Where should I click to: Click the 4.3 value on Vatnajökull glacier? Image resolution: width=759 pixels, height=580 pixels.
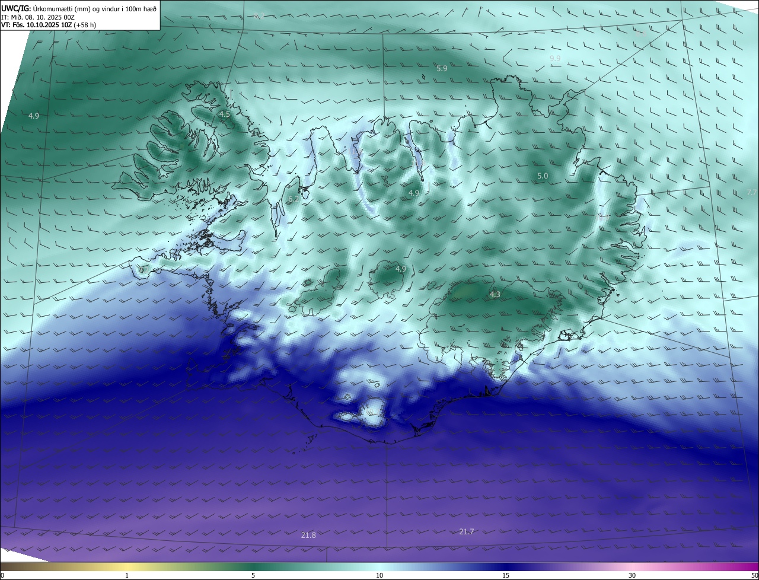tap(495, 295)
